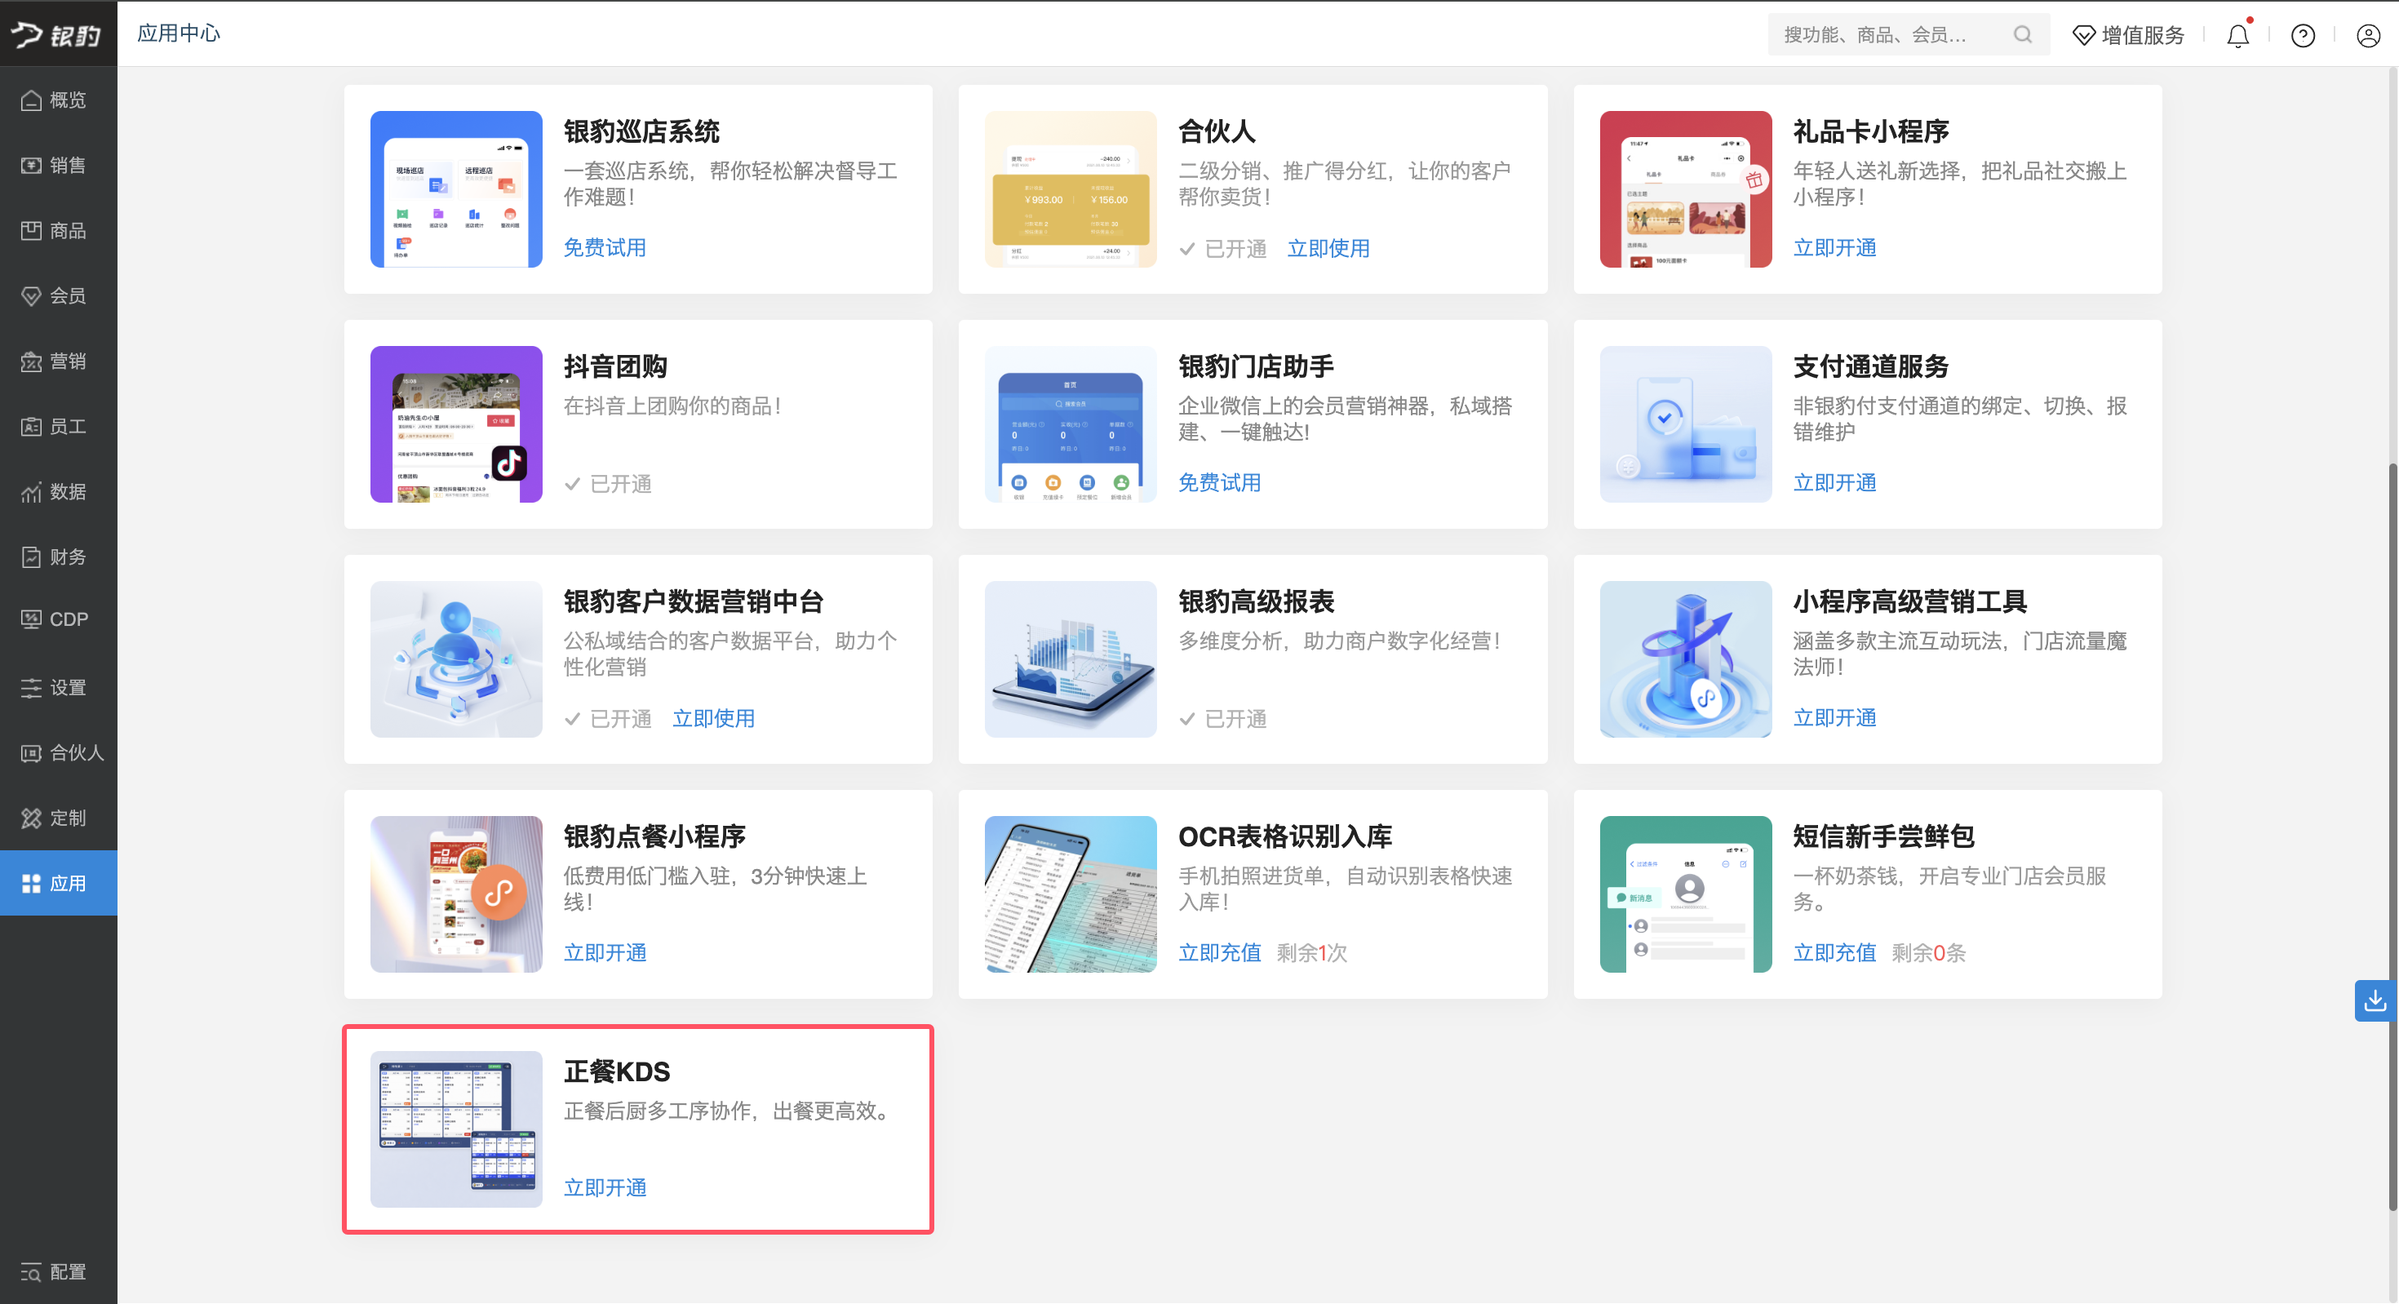The height and width of the screenshot is (1304, 2399).
Task: Click the page vertical scrollbar
Action: point(2392,838)
